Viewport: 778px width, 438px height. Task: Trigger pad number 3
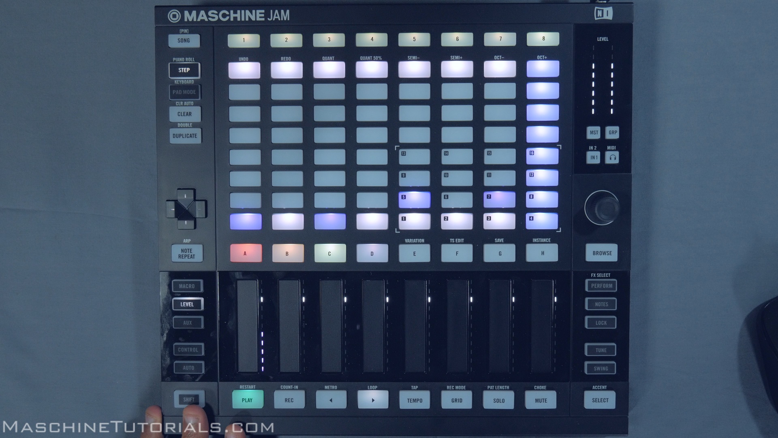[x=500, y=221]
